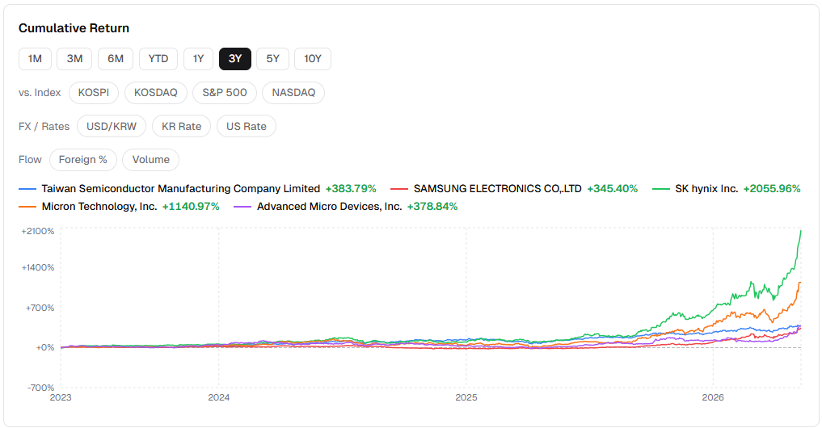Click the FX / Rates row label
Image resolution: width=822 pixels, height=428 pixels.
[x=44, y=126]
